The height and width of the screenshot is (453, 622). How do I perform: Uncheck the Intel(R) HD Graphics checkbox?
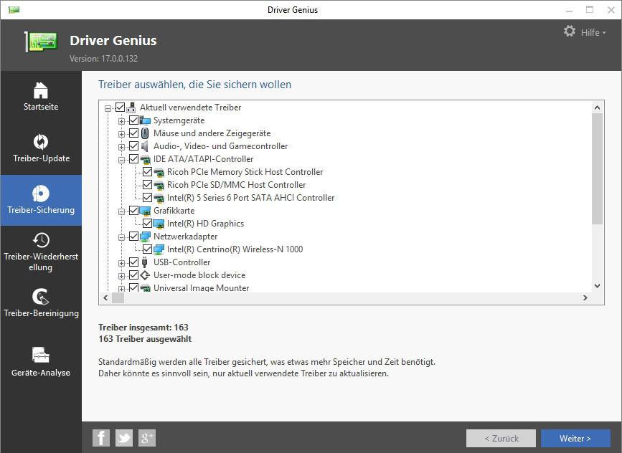pyautogui.click(x=147, y=224)
